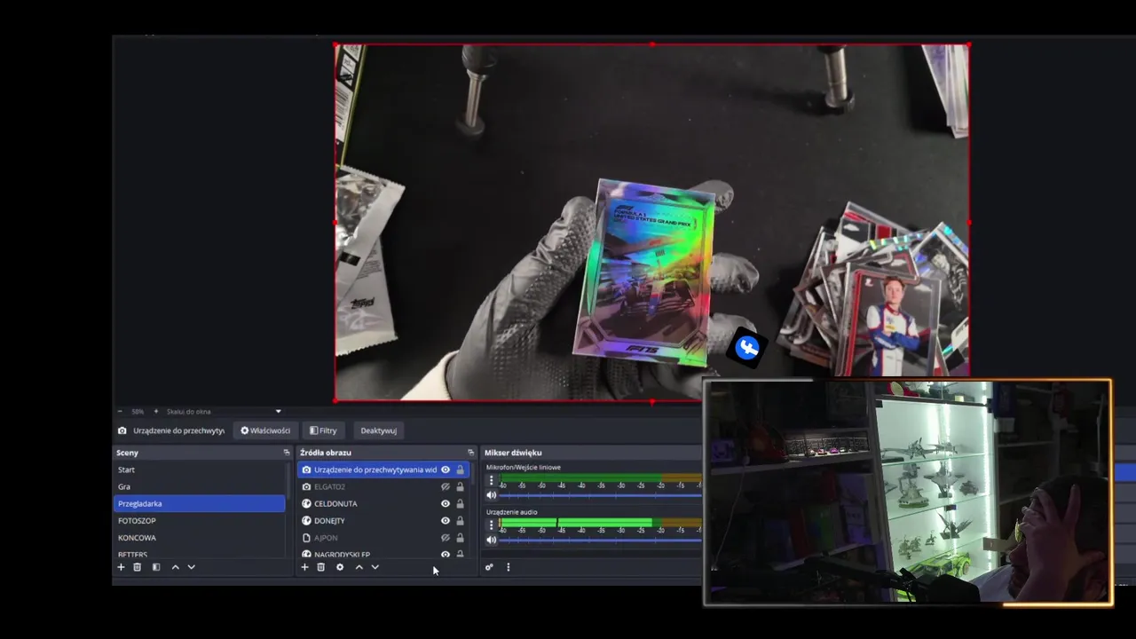Screen dimensions: 1136x639
Task: Select the Start scene
Action: pos(200,469)
